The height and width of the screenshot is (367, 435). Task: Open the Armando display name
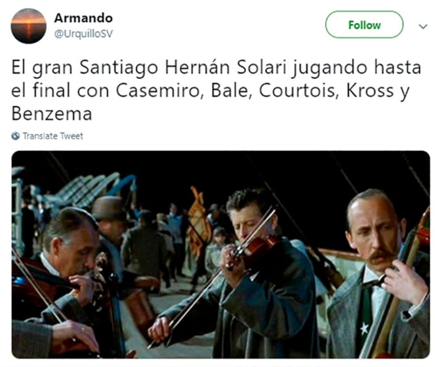83,18
